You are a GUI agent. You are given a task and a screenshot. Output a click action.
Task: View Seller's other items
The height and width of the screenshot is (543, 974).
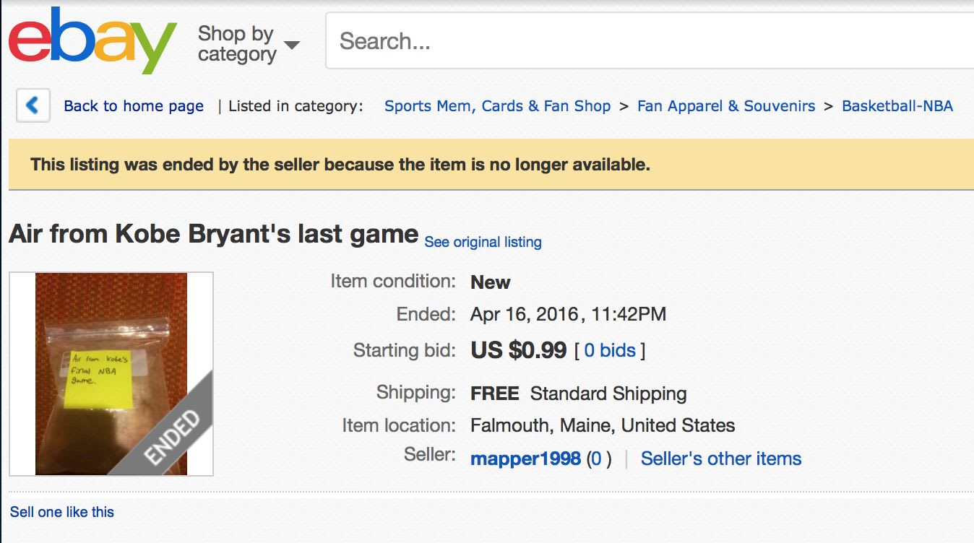720,459
